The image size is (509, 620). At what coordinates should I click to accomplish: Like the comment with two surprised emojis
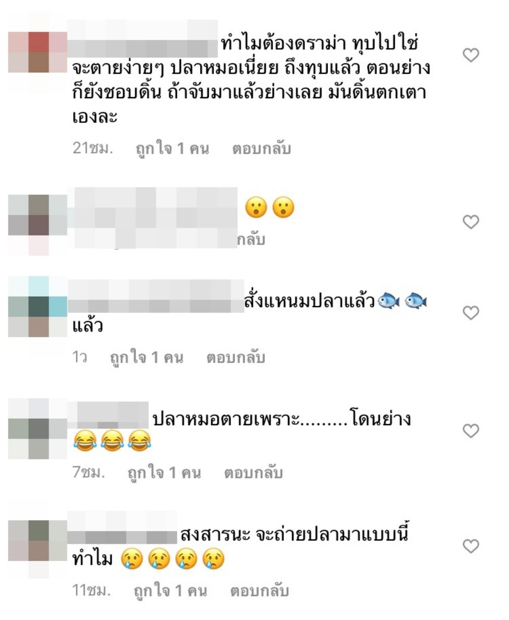tap(471, 222)
